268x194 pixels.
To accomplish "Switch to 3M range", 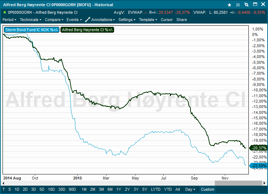I will 101,189.
